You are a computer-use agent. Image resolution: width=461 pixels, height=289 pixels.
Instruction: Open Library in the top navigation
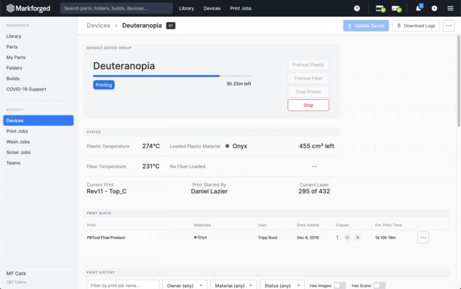(x=186, y=9)
